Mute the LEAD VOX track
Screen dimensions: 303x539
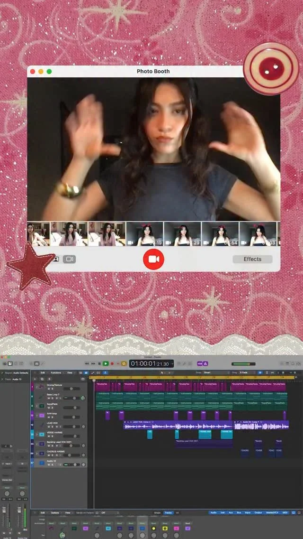click(49, 427)
